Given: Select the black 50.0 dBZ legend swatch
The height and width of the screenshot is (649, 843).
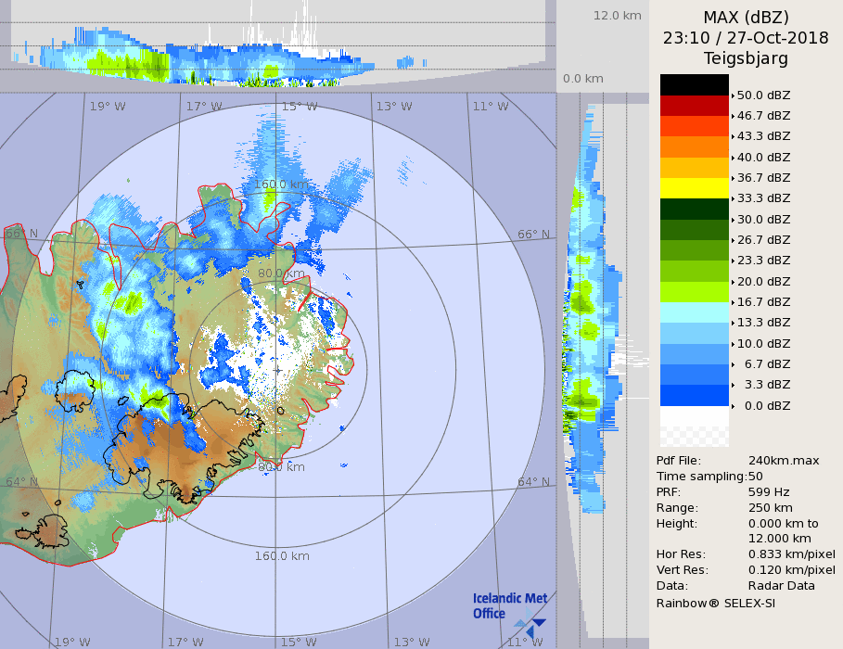Looking at the screenshot, I should click(694, 84).
